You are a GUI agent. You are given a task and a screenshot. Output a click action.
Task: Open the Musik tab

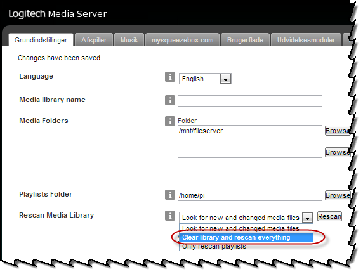point(129,40)
